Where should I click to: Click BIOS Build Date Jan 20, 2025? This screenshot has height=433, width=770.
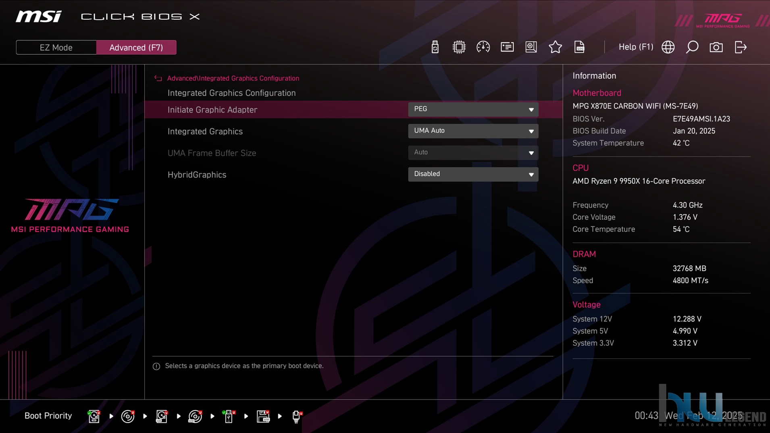click(x=694, y=131)
